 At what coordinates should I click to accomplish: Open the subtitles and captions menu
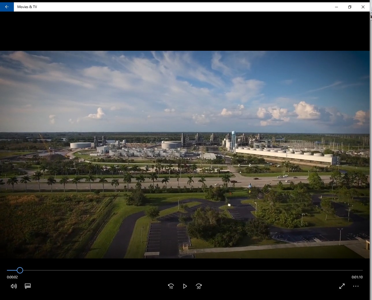(x=28, y=286)
